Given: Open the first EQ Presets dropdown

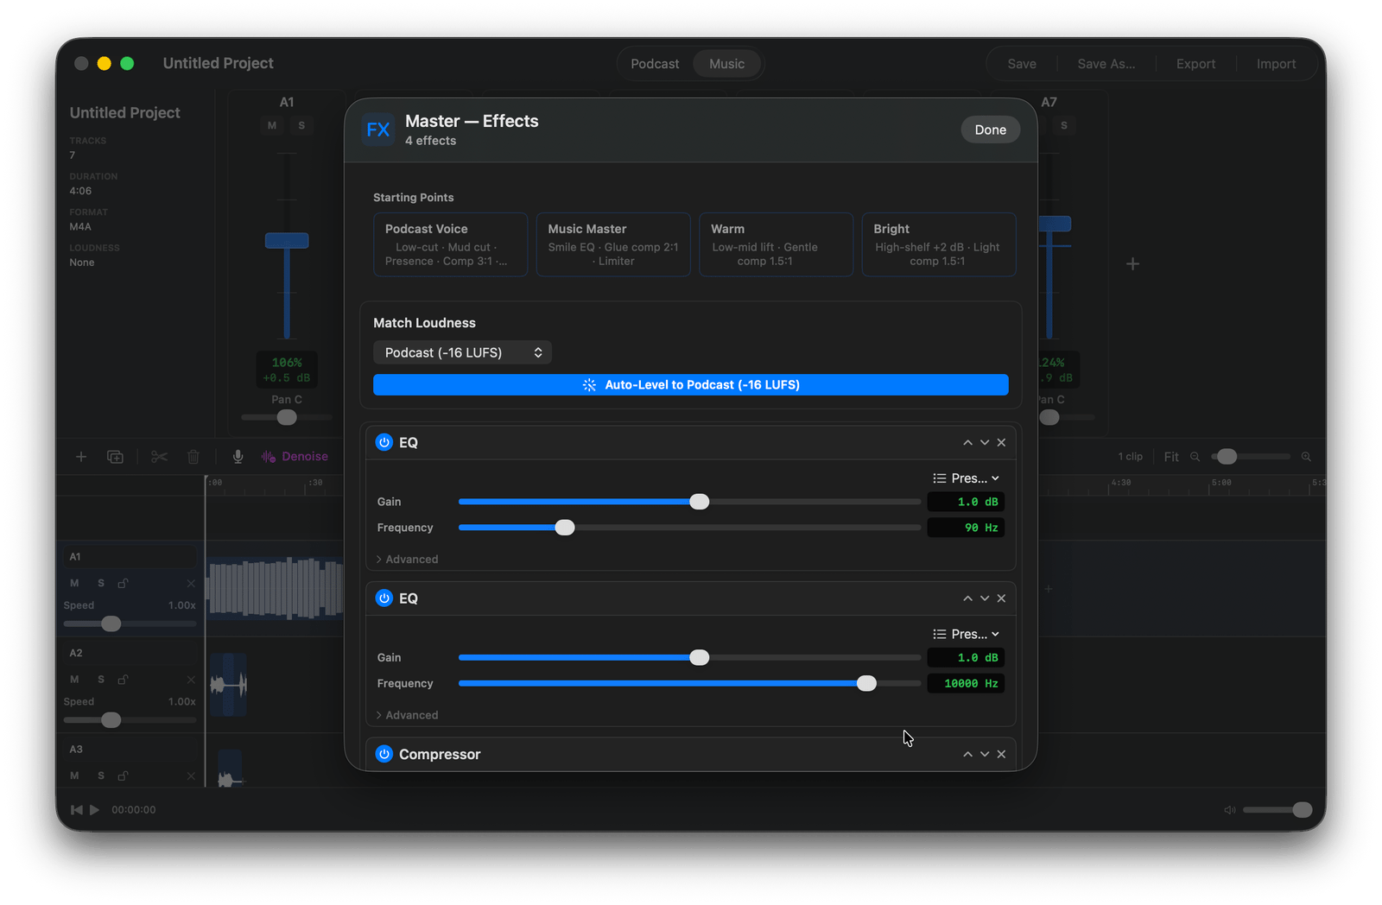Looking at the screenshot, I should tap(966, 478).
